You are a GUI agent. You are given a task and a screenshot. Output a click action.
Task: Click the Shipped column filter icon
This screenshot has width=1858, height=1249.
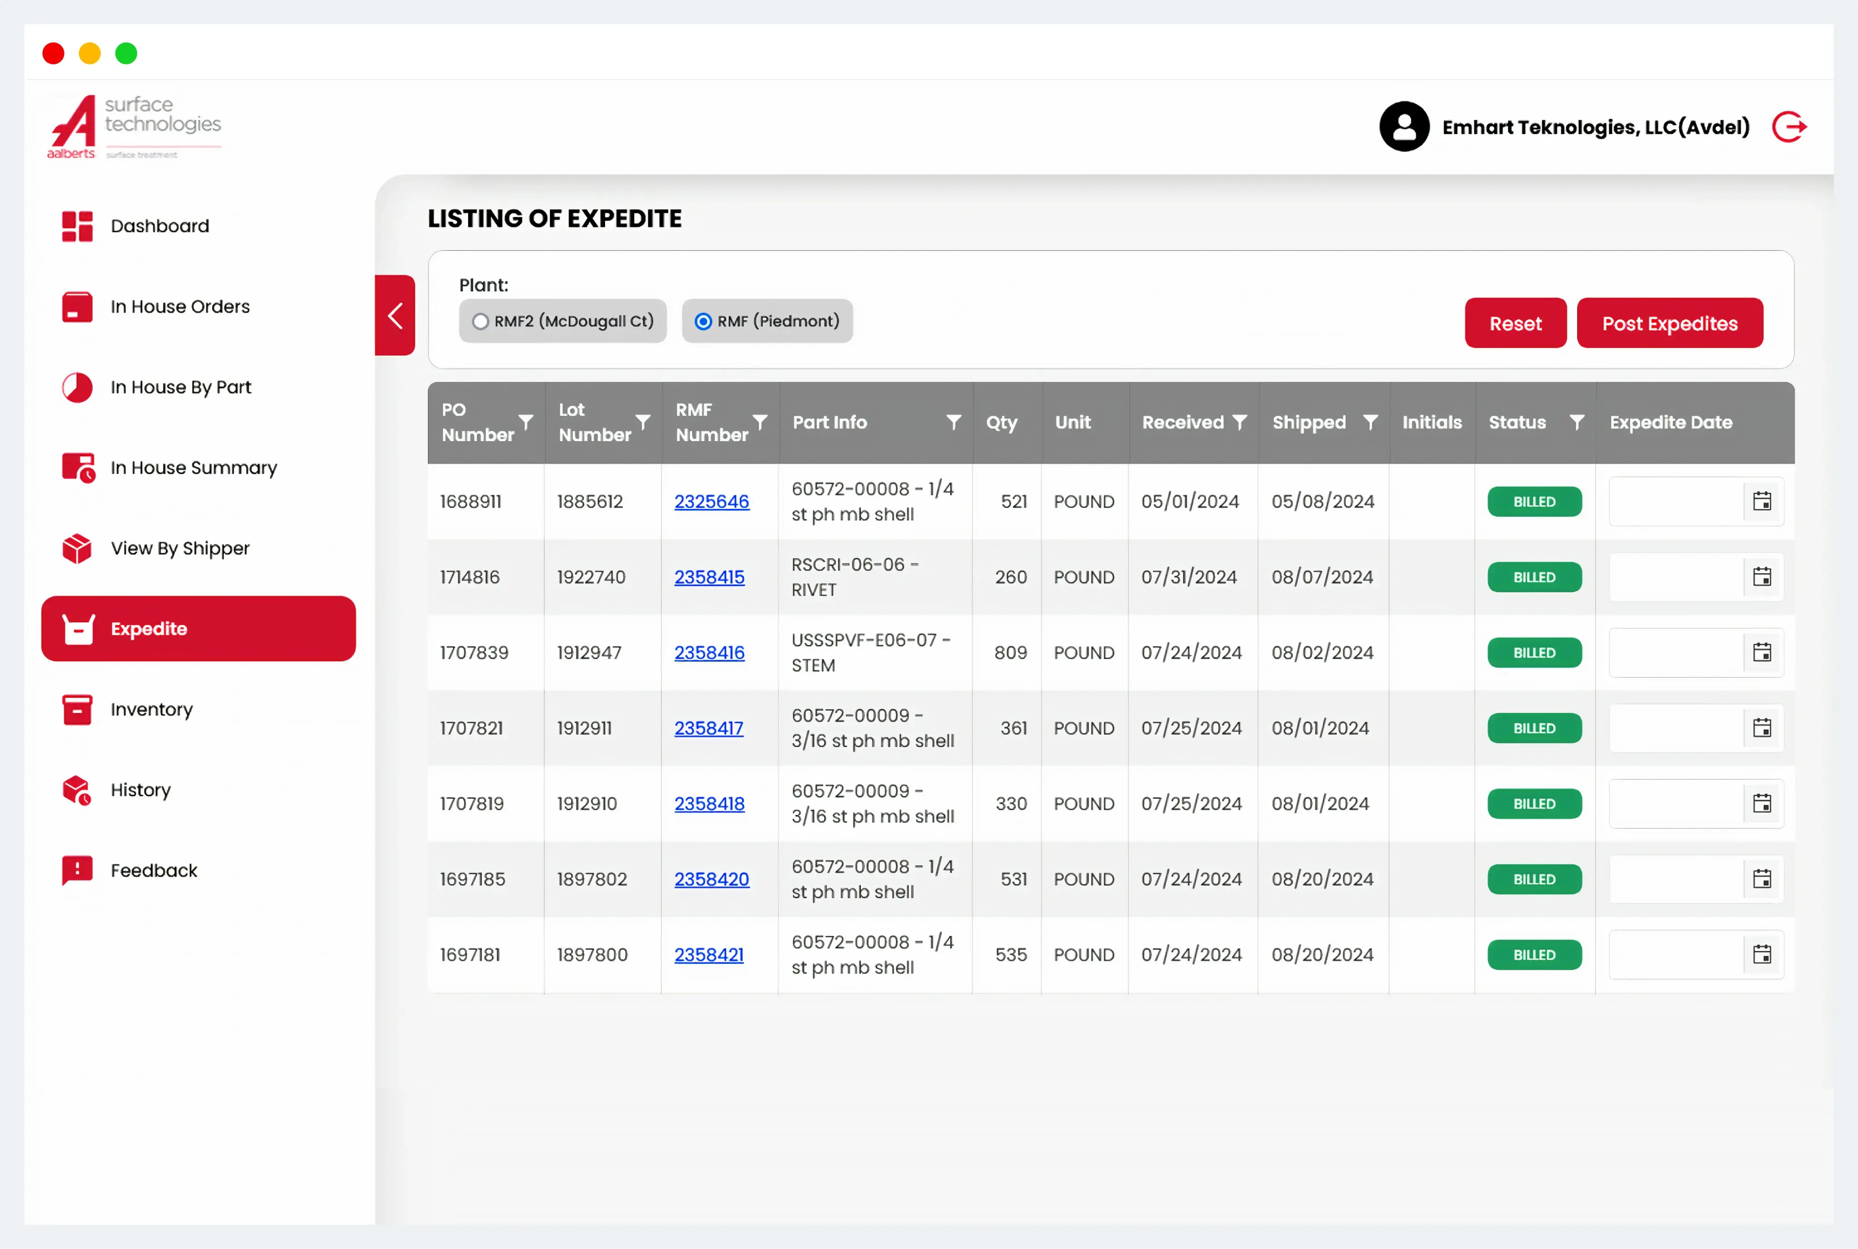(1369, 421)
